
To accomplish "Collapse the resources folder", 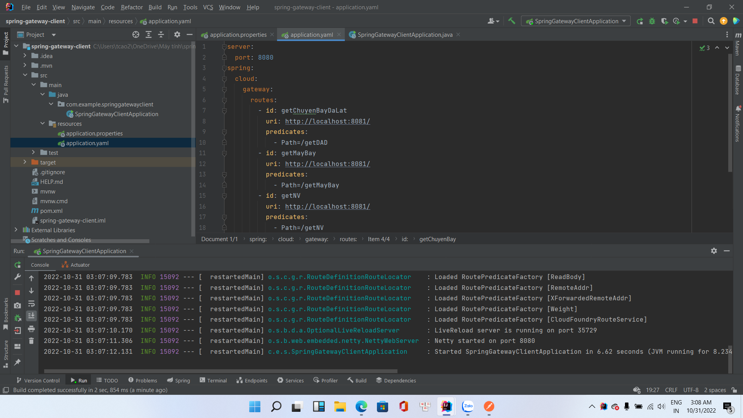I will tap(43, 123).
